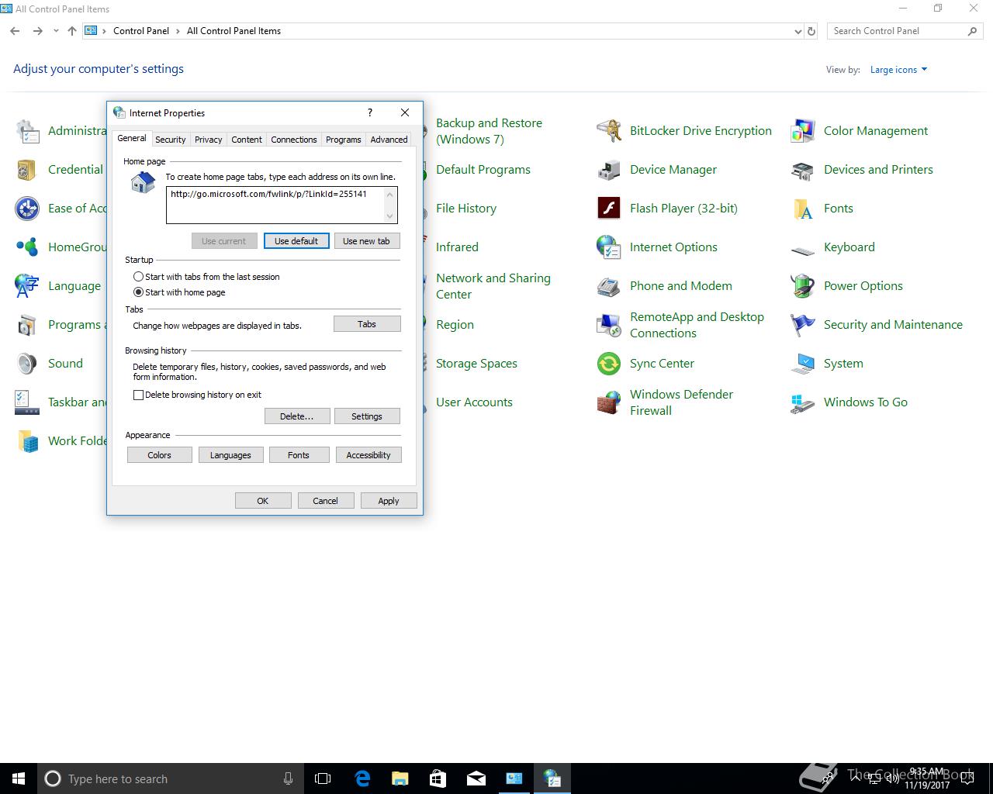This screenshot has width=993, height=794.
Task: Click the Languages button
Action: point(230,455)
